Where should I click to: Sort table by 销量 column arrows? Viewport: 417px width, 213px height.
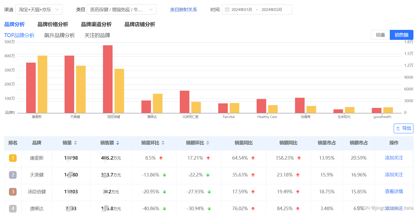click(75, 143)
